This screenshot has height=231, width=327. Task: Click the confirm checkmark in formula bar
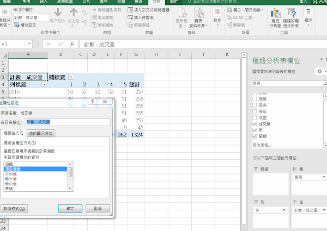[x=60, y=44]
